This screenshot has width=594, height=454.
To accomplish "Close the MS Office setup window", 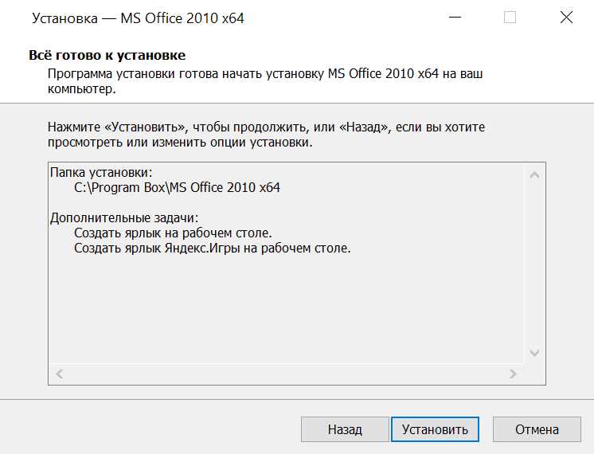I will click(x=566, y=18).
